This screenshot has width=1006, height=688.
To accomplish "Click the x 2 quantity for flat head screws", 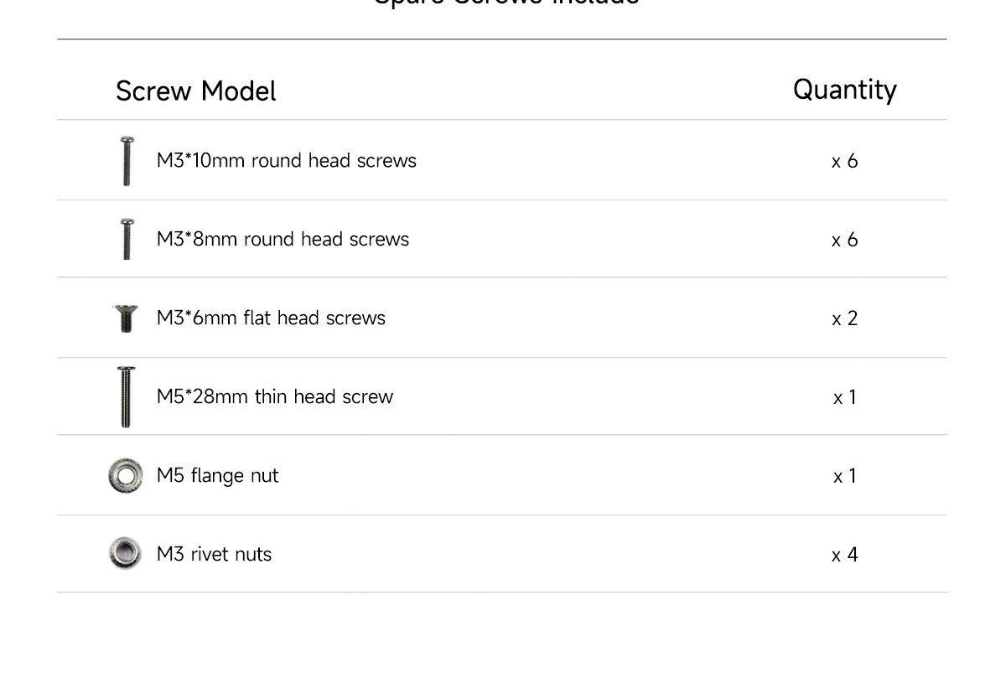I will click(844, 318).
